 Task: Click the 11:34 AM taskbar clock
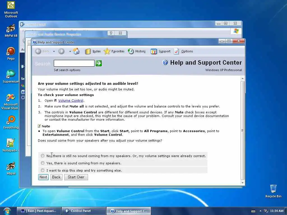coord(277,211)
